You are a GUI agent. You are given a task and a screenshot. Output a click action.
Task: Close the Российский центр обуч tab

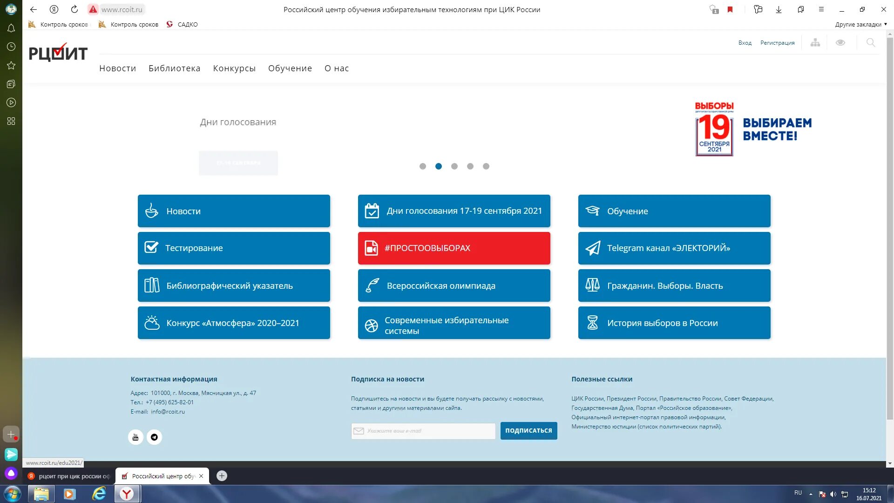(201, 476)
